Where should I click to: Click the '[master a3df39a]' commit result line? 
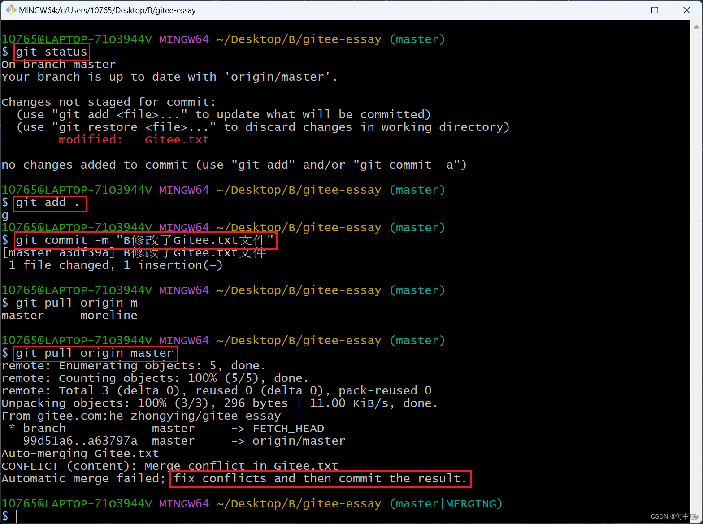coord(134,253)
